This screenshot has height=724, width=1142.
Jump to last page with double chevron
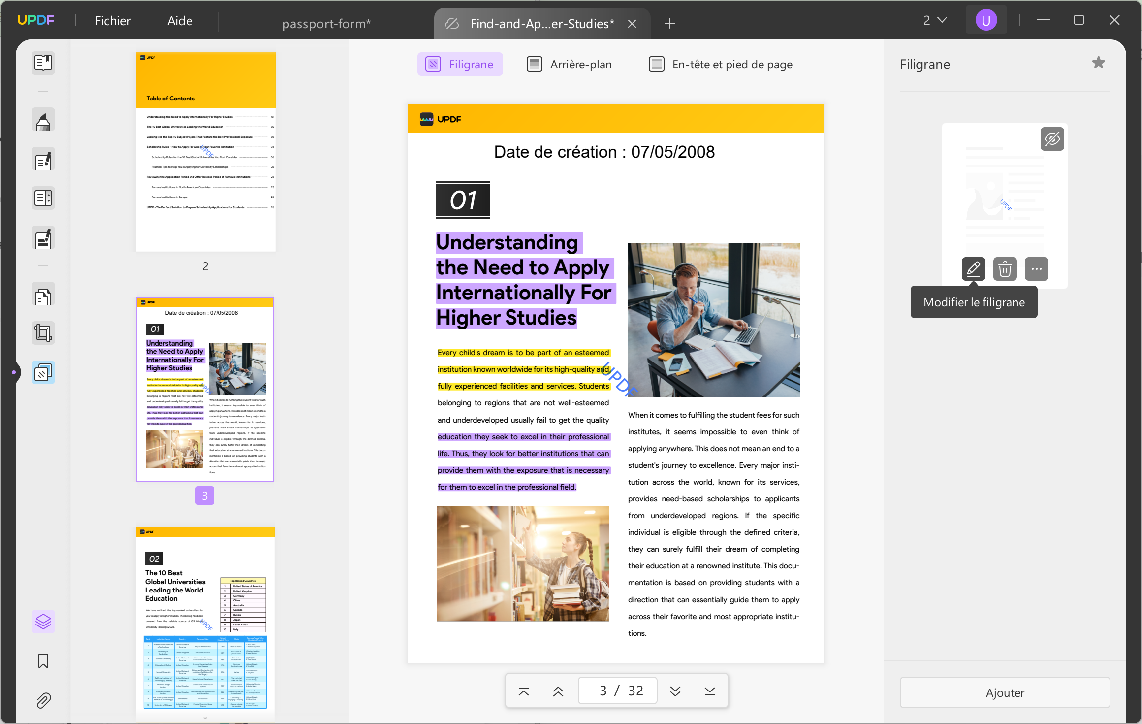(x=710, y=690)
